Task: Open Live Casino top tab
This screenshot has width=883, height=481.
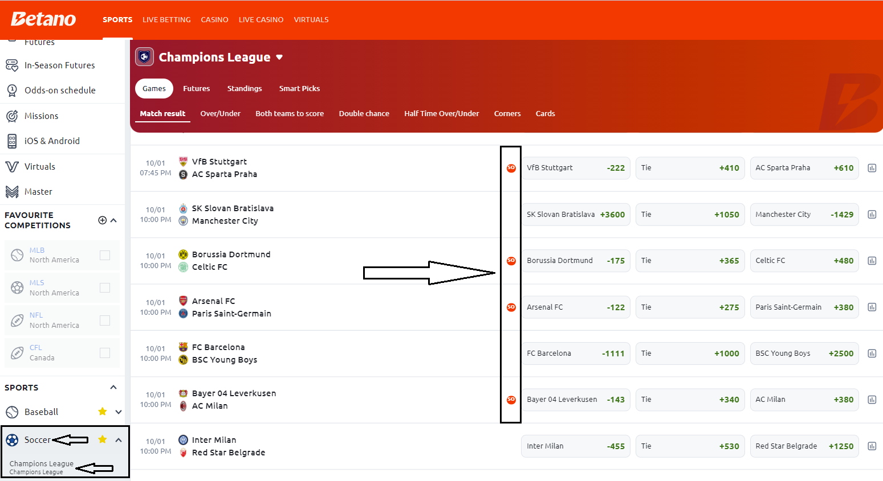Action: point(261,19)
